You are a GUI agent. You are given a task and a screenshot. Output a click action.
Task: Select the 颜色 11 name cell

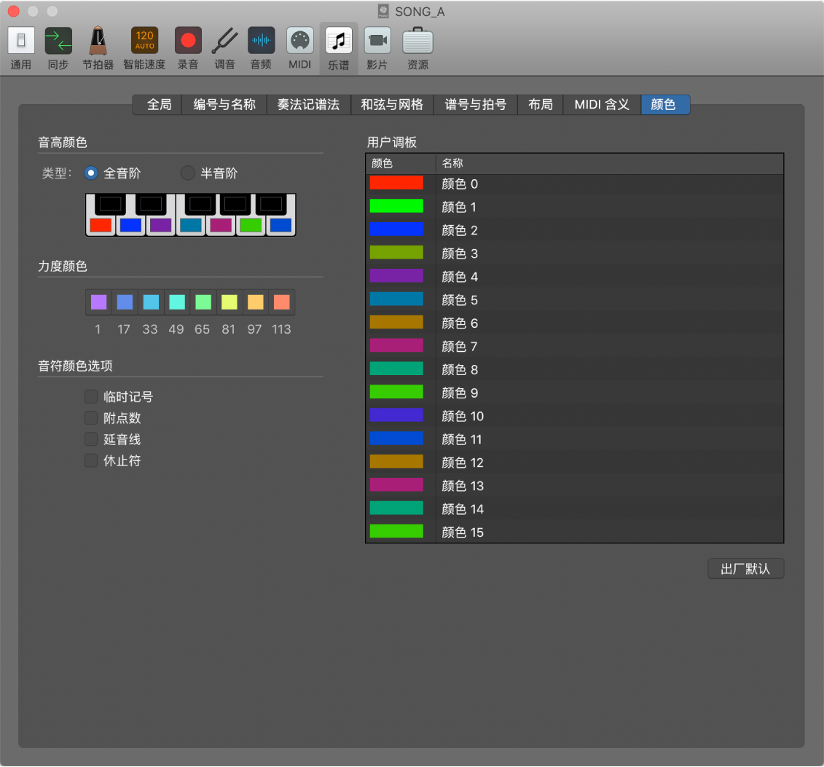[610, 438]
